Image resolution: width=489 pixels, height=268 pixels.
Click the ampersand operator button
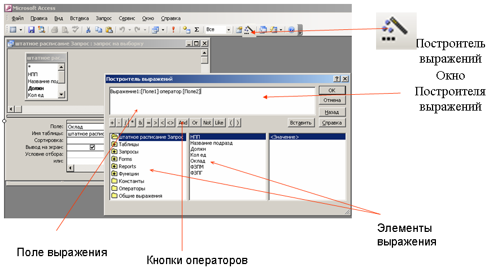(x=141, y=123)
